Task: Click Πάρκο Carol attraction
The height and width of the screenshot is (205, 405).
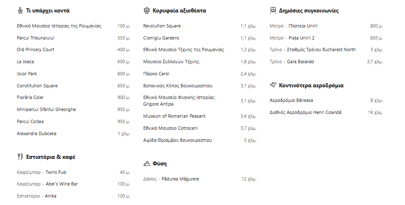Action: (x=156, y=74)
